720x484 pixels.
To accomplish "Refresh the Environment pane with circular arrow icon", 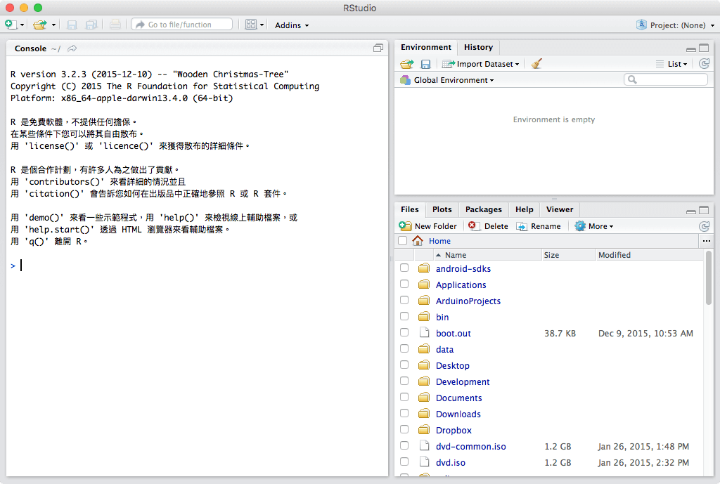I will click(x=705, y=63).
